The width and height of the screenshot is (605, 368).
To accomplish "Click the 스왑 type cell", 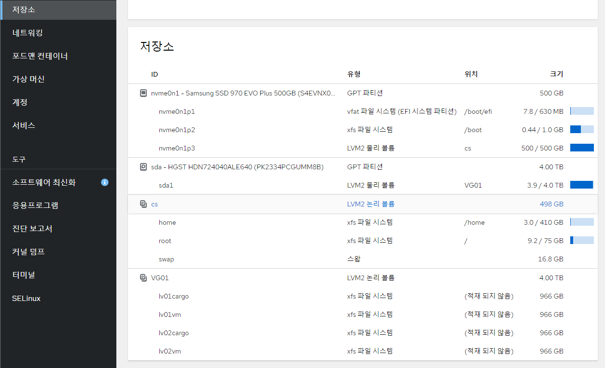I will tap(354, 259).
